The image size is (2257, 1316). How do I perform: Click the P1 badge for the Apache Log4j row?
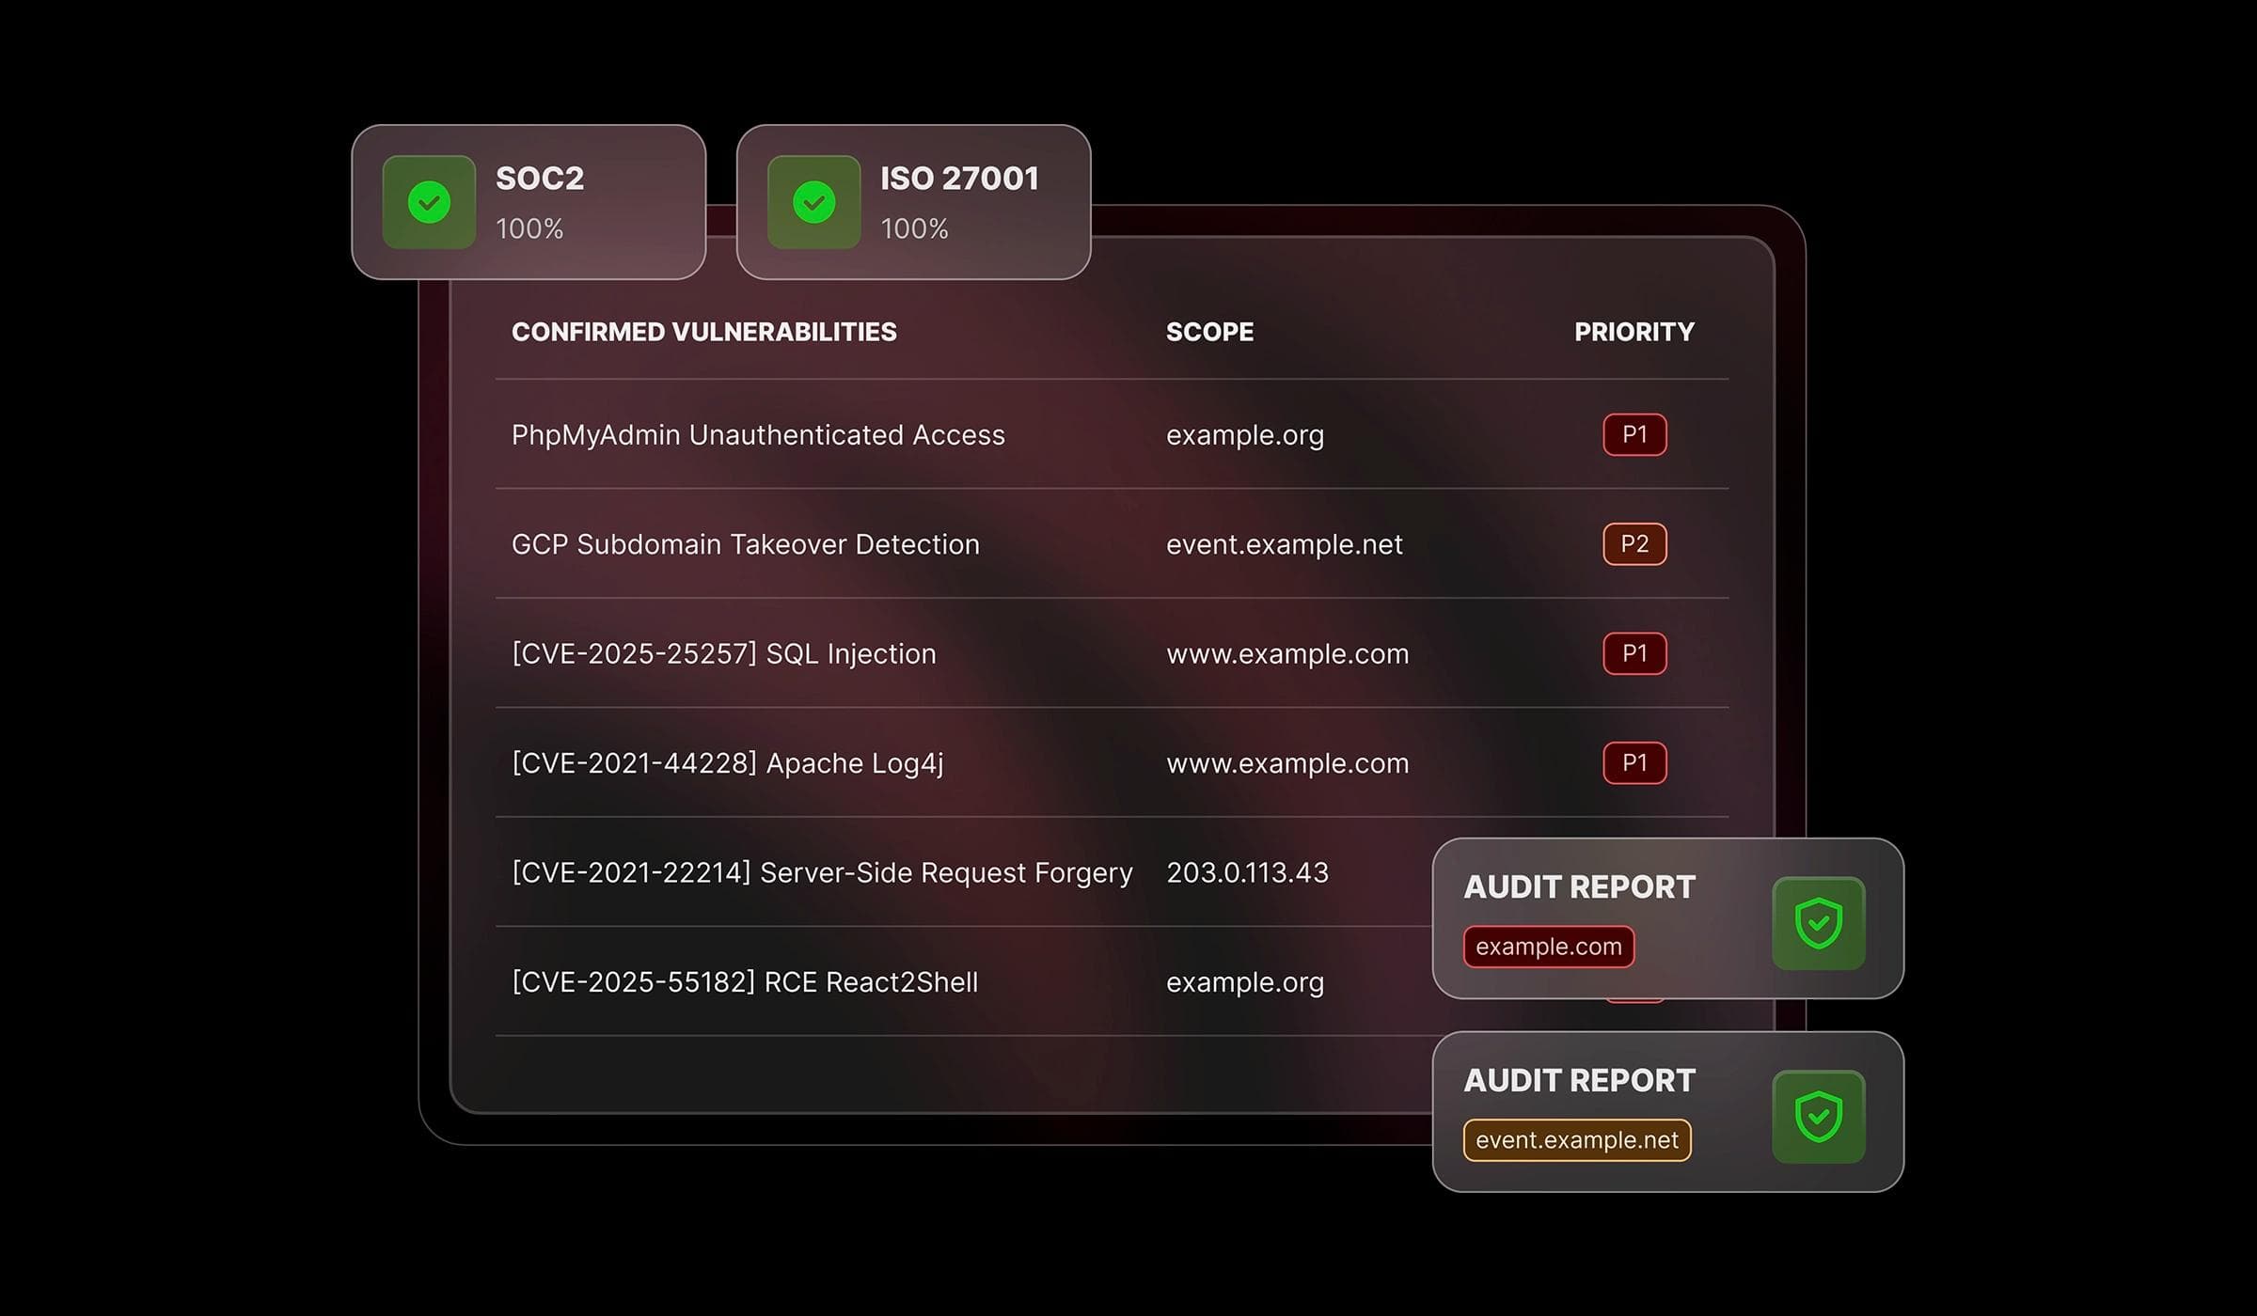click(x=1634, y=762)
